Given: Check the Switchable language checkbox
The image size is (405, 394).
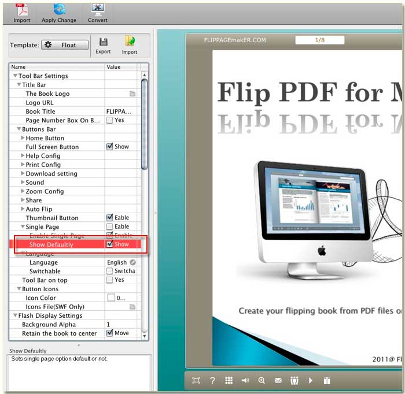Looking at the screenshot, I should (x=109, y=271).
